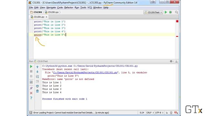Screen dimensions: 207x116
Task: Open Search Everywhere magnifier icon
Action: click(177, 12)
